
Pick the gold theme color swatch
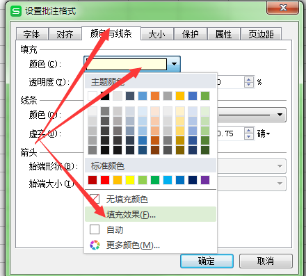click(x=180, y=96)
